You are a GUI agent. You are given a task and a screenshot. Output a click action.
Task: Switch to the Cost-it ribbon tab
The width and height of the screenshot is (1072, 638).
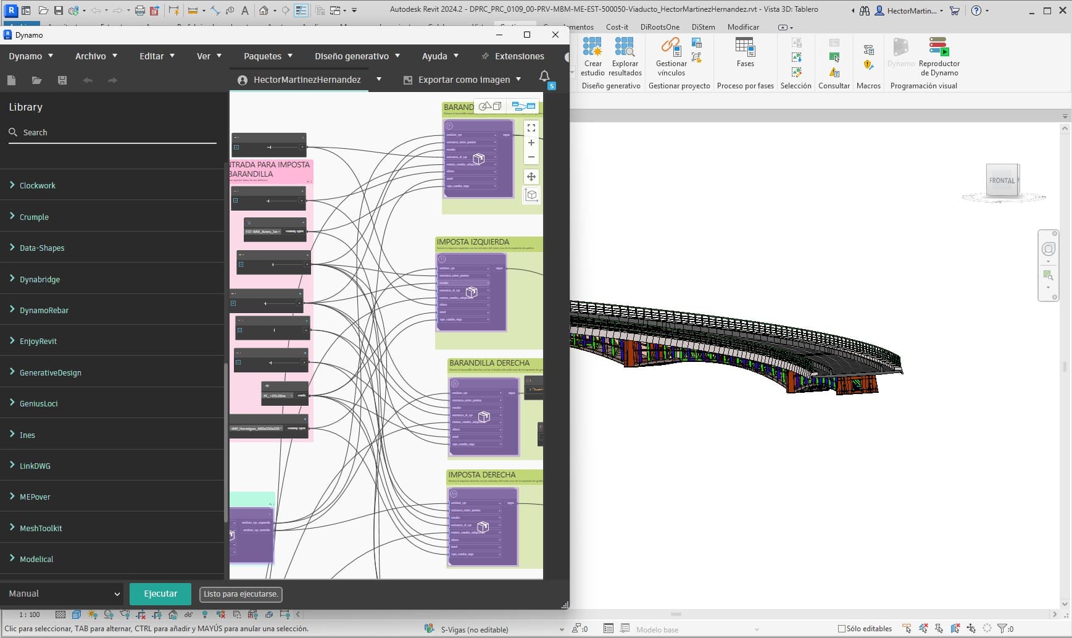pyautogui.click(x=617, y=27)
